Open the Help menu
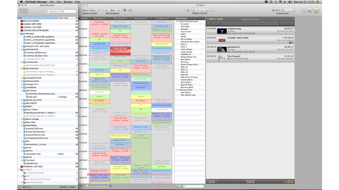 tap(77, 2)
